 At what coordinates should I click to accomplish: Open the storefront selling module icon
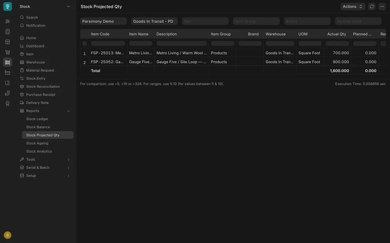coord(8,42)
